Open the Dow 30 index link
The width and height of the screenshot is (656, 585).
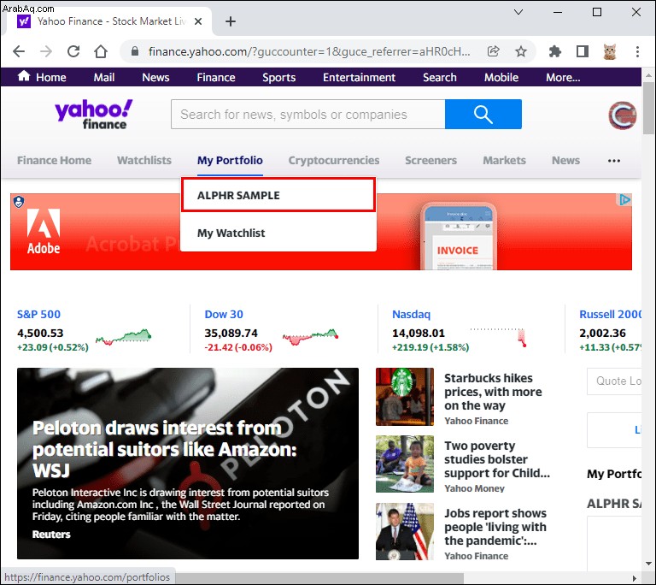224,314
